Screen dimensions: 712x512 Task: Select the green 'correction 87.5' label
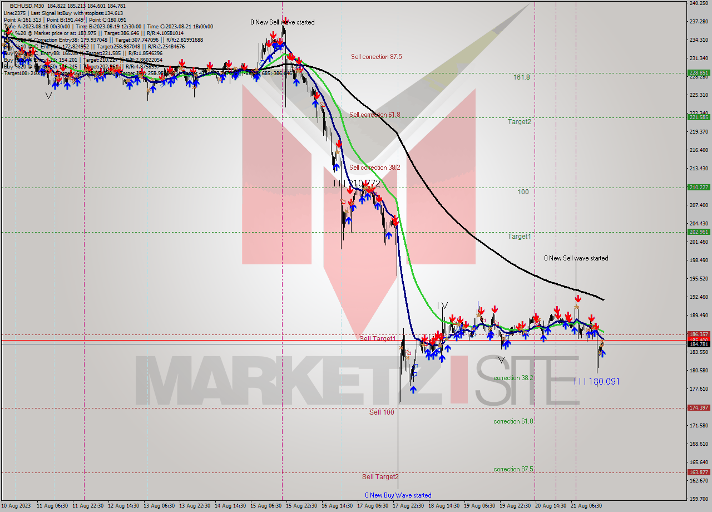pyautogui.click(x=513, y=469)
